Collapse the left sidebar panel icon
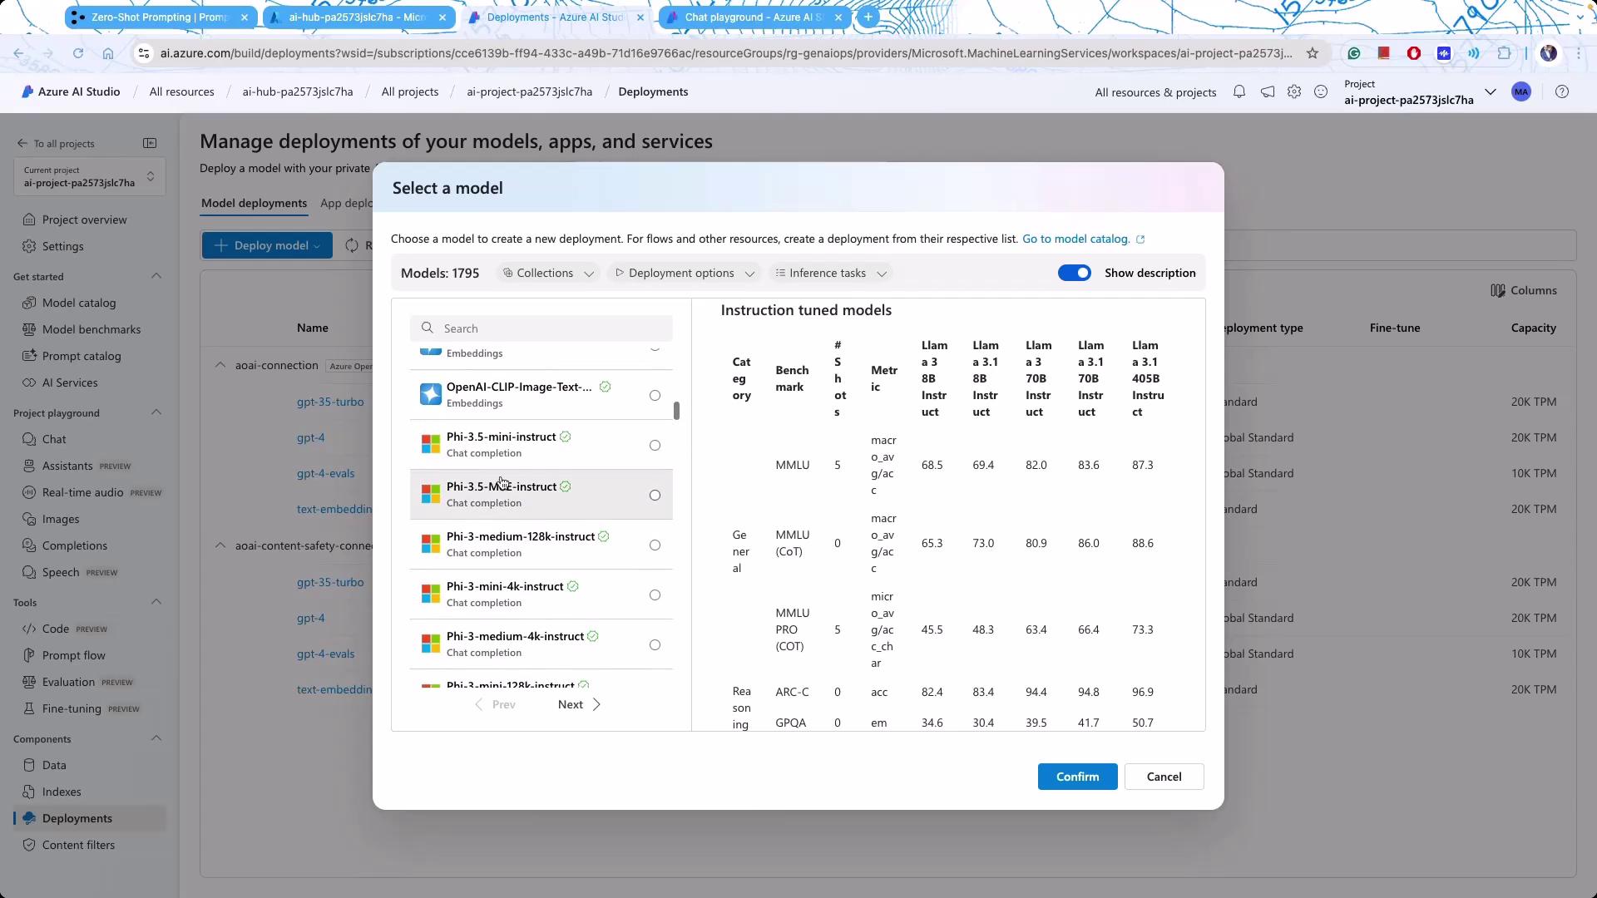 tap(150, 143)
